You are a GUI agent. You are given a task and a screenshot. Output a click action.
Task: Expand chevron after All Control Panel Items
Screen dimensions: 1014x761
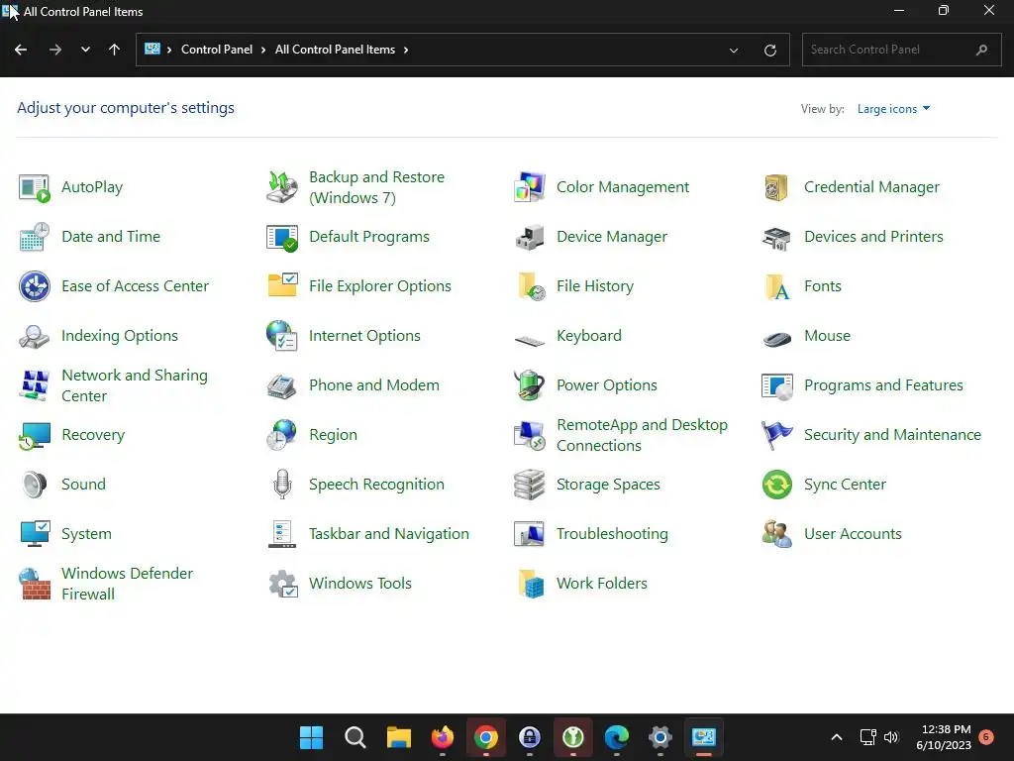tap(406, 50)
